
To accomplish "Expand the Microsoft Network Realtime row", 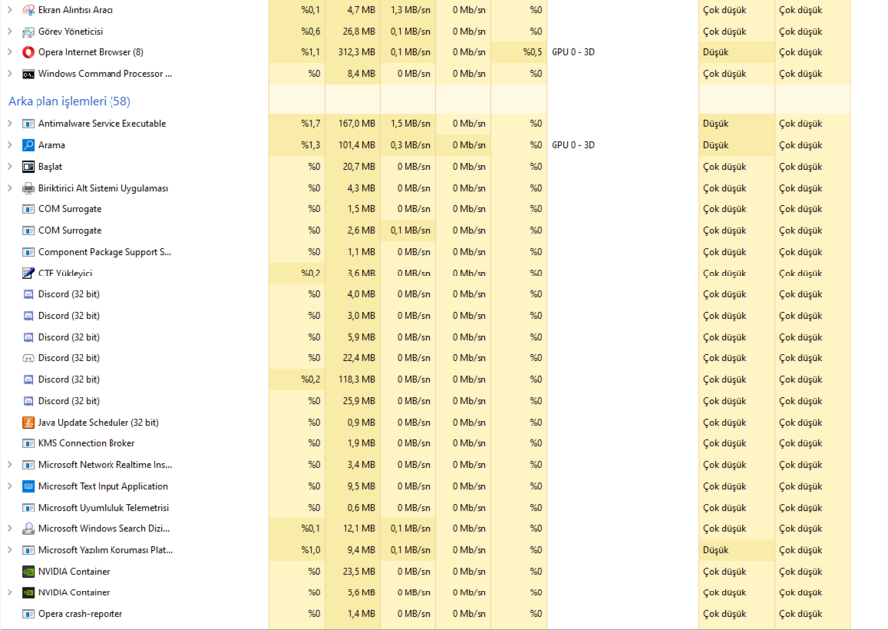I will coord(10,465).
